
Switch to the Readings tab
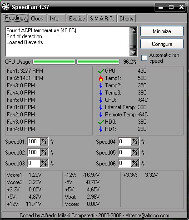click(15, 18)
